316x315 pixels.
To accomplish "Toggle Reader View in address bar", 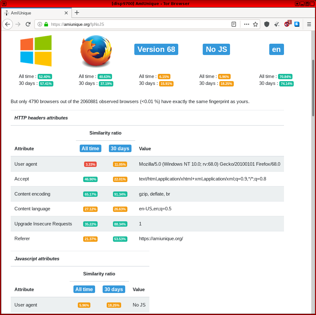I will [234, 24].
